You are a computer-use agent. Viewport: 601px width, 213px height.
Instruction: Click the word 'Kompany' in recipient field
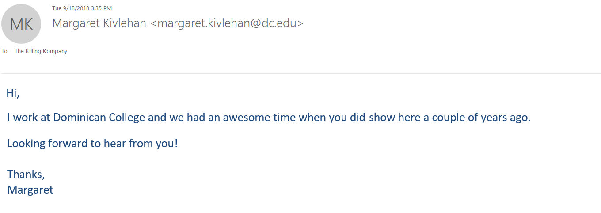coord(56,51)
